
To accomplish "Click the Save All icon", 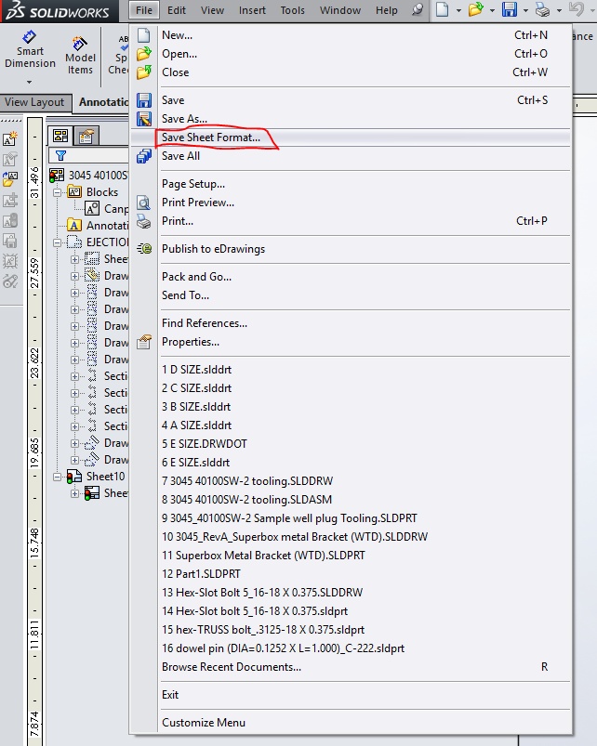I will 144,155.
